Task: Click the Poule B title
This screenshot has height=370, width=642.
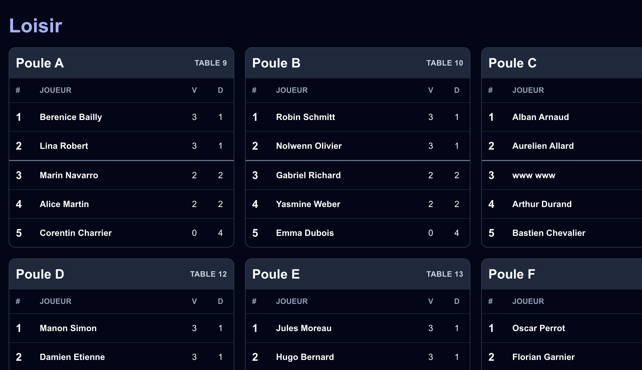Action: pyautogui.click(x=276, y=63)
